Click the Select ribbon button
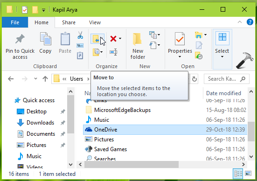 pos(222,45)
